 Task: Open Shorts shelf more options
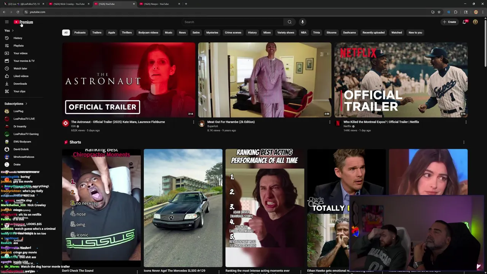(463, 142)
